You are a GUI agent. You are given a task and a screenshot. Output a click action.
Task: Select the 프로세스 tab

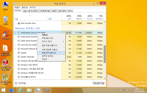[x=18, y=11]
